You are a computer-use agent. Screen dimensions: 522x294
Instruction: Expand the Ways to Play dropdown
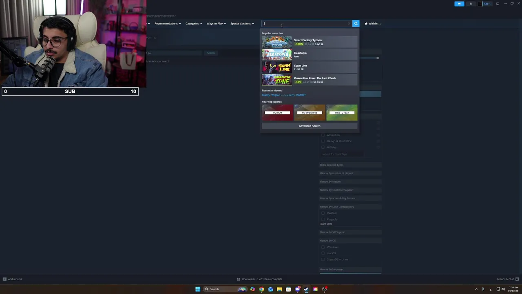(216, 23)
